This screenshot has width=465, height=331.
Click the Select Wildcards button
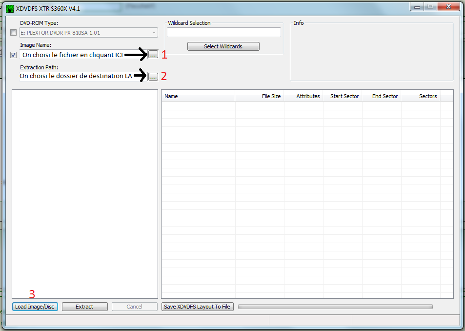click(223, 46)
